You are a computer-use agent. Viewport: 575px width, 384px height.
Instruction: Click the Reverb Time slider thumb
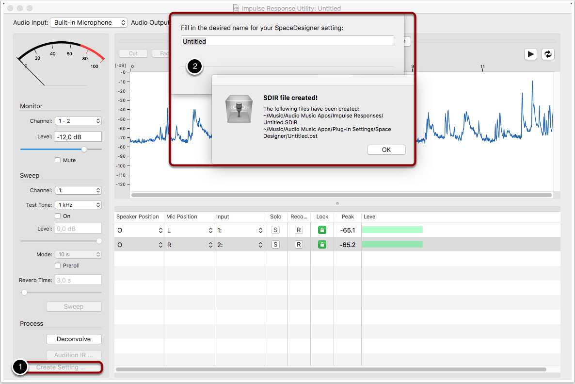coord(24,293)
